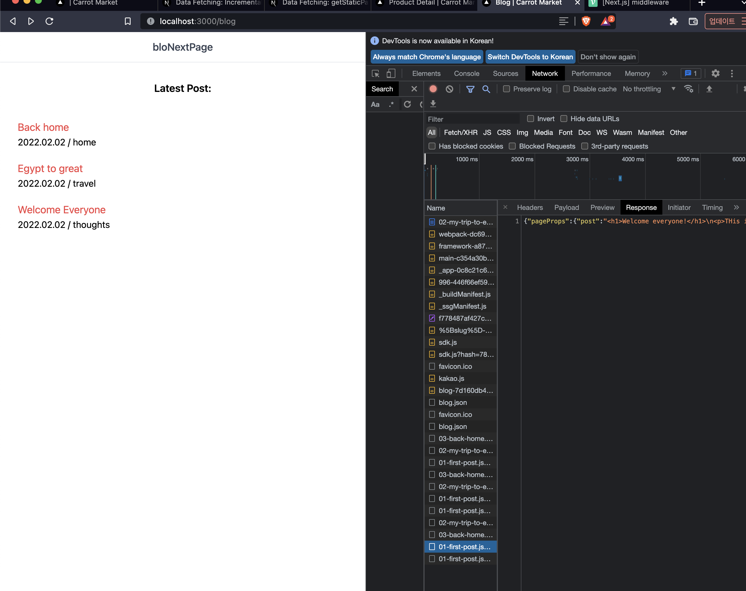
Task: Show more request detail tabs chevron
Action: tap(736, 208)
